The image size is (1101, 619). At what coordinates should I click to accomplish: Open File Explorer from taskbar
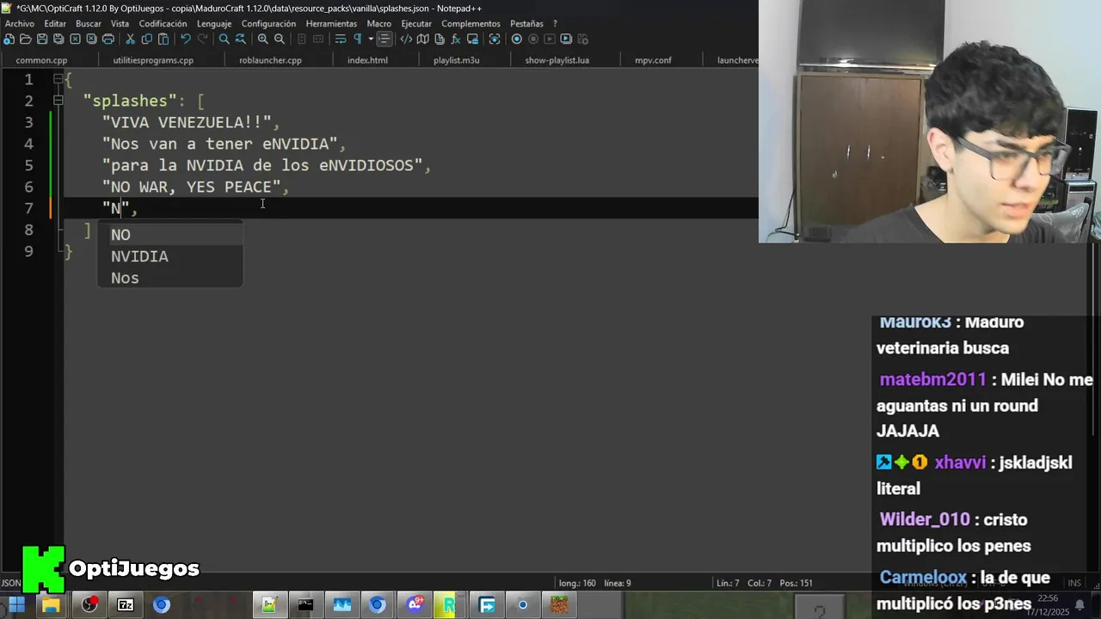(x=51, y=604)
